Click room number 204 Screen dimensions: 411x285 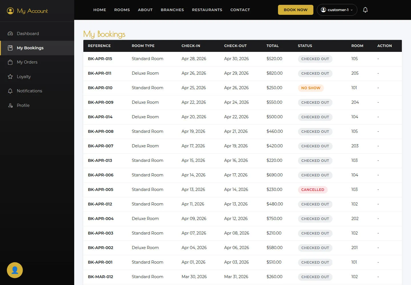(x=355, y=102)
